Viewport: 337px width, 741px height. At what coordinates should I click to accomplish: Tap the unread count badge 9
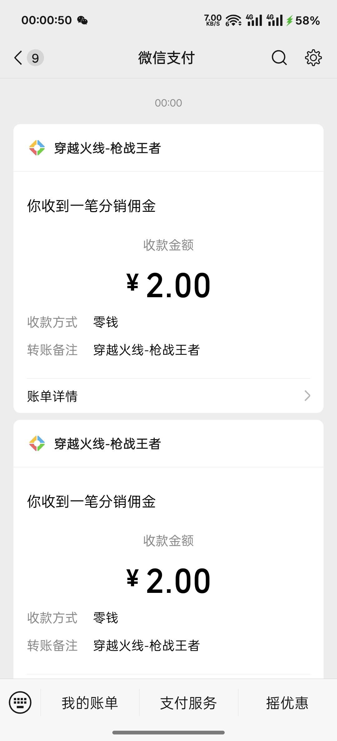click(35, 58)
